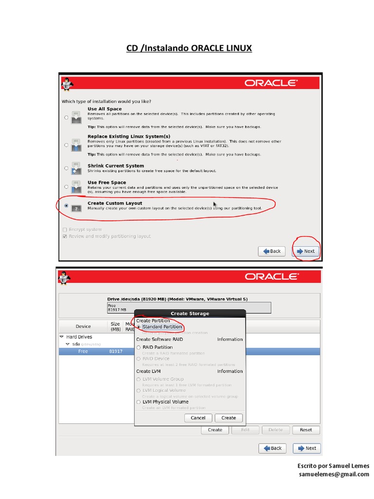Click the Drive /dev/sda (81920 MB) label
This screenshot has width=374, height=499.
pyautogui.click(x=177, y=299)
